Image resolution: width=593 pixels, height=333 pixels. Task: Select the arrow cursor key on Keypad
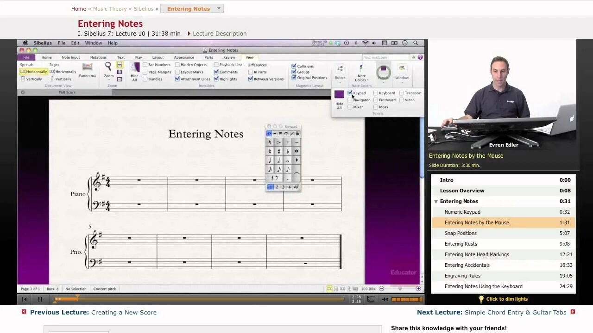(x=270, y=142)
